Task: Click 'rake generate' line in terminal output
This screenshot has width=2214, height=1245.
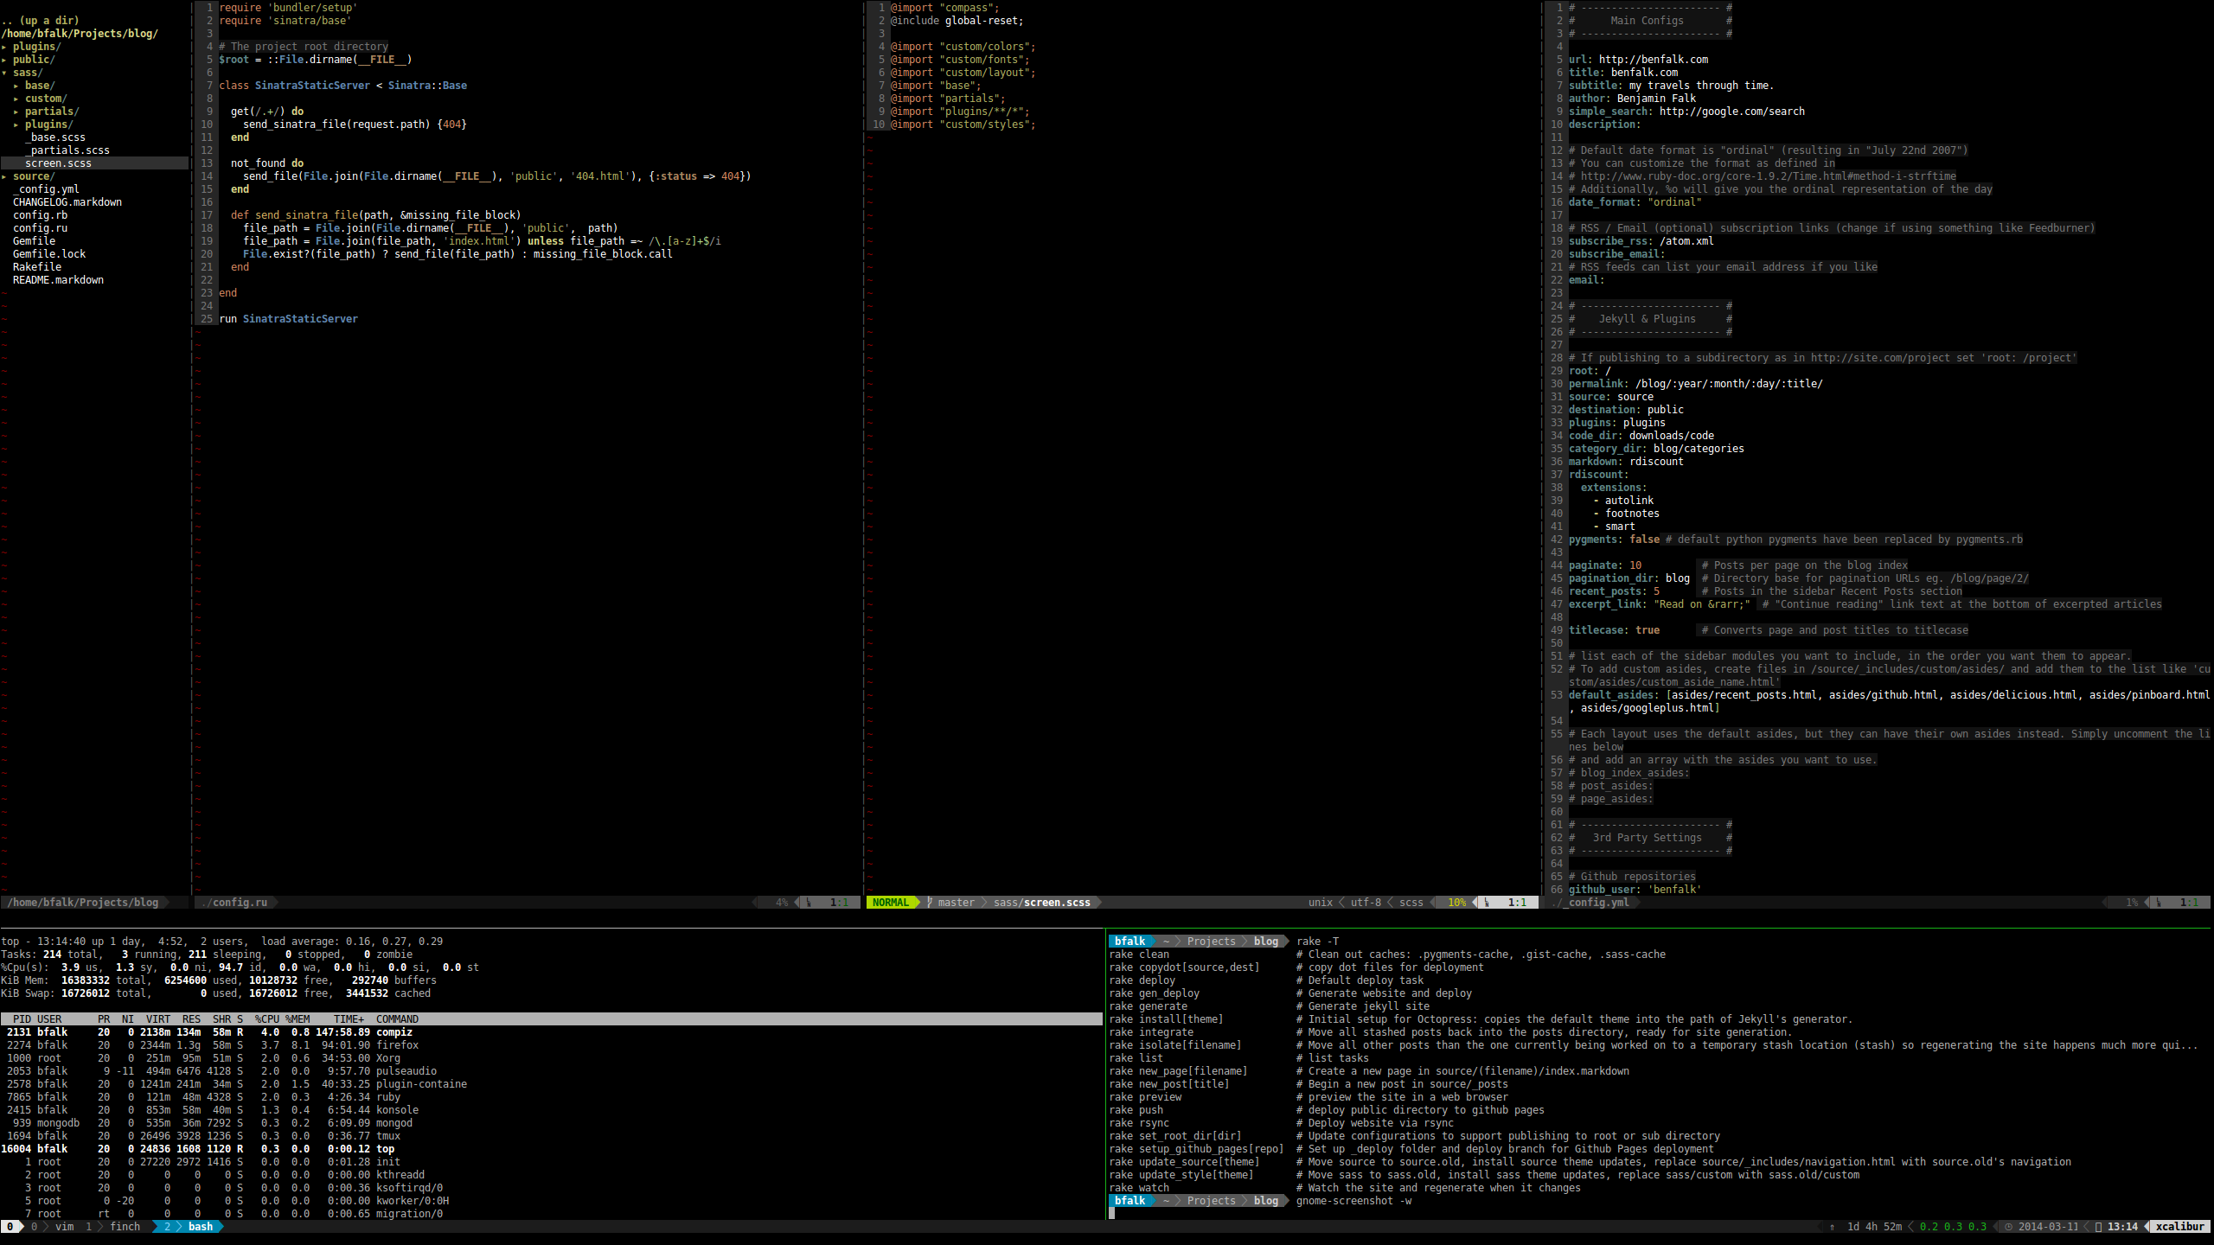Action: 1269,1006
